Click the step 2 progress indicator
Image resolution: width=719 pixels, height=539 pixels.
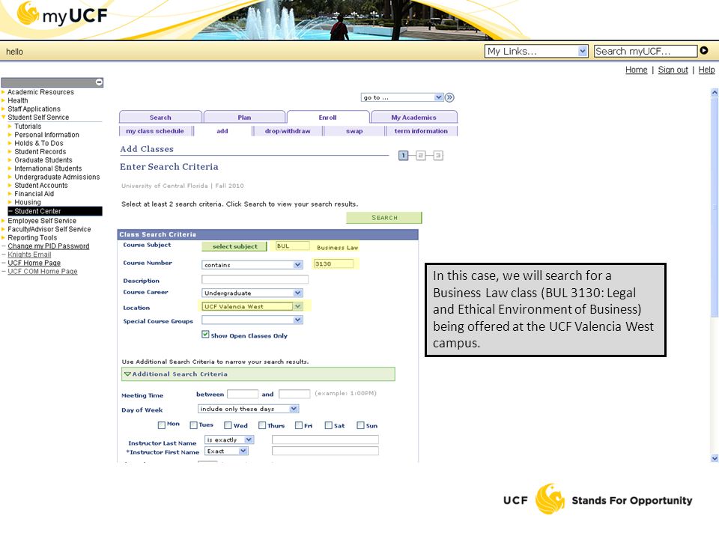(420, 156)
